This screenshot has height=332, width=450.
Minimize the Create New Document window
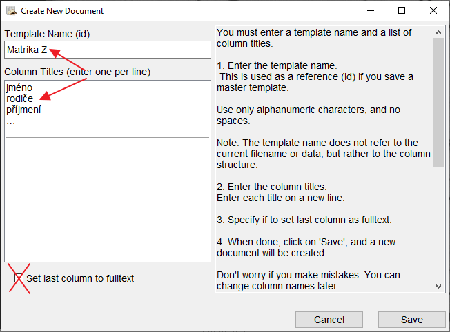click(370, 10)
